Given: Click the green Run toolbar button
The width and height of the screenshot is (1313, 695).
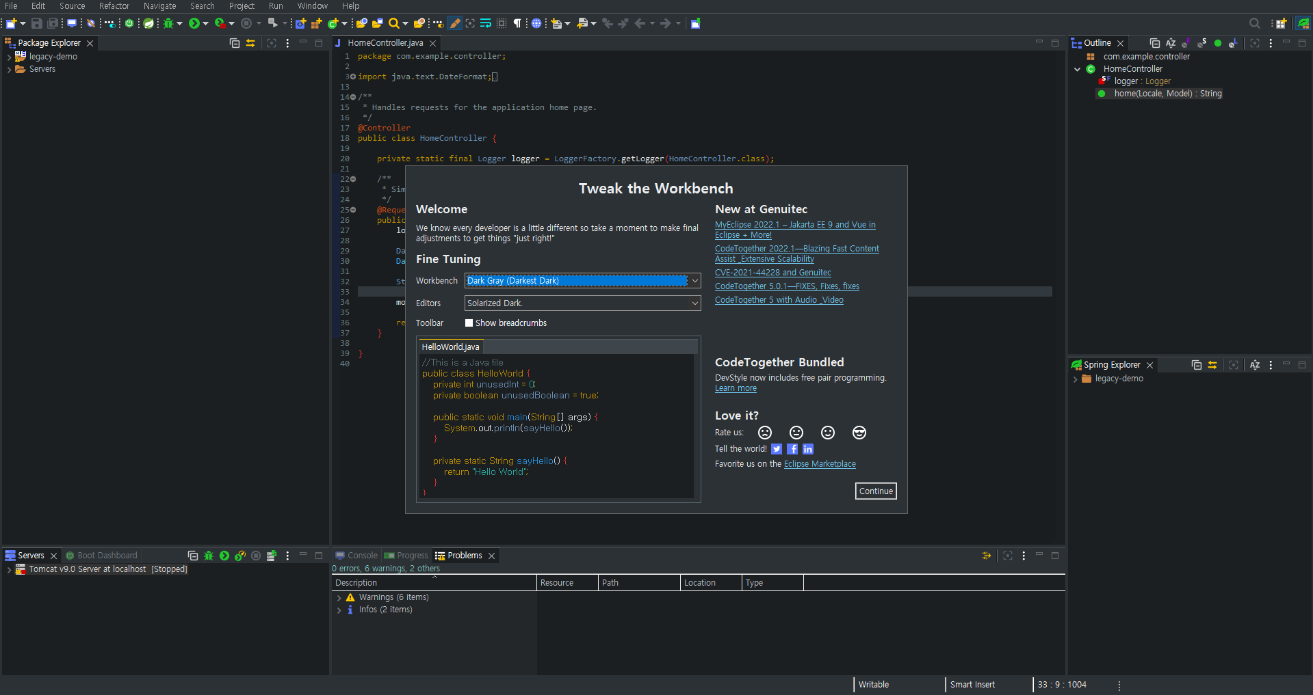Looking at the screenshot, I should 194,23.
